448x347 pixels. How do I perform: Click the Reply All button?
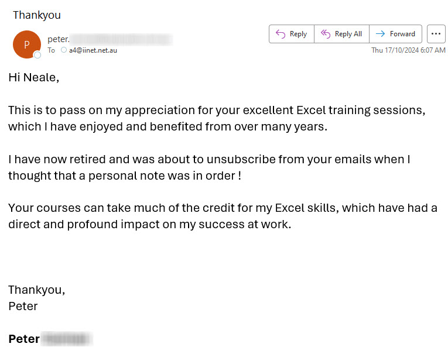coord(341,34)
